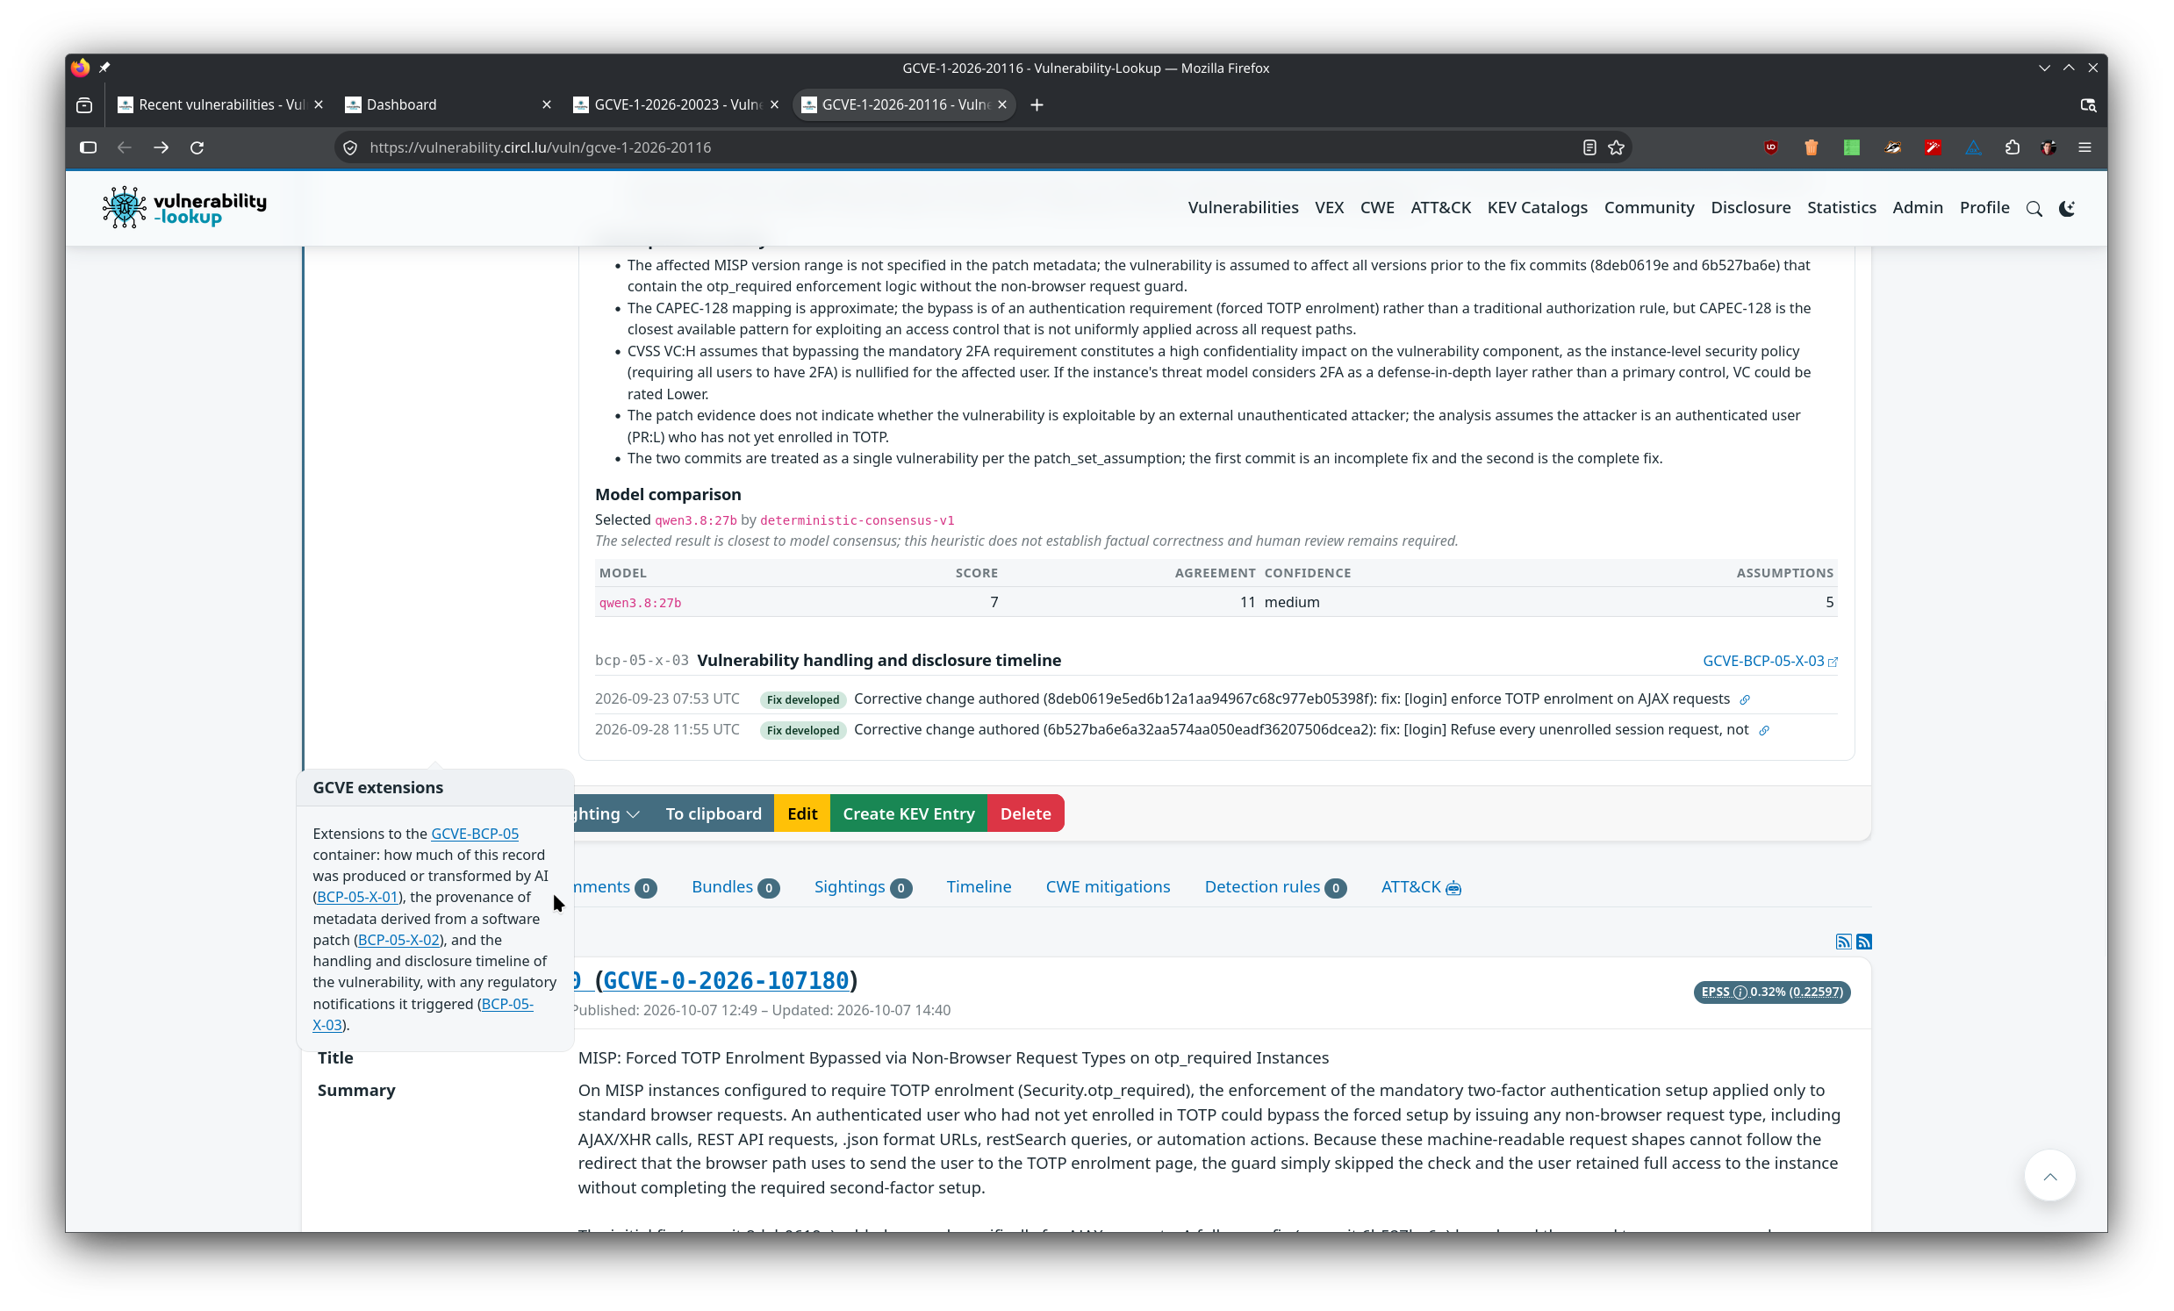Open the second RSS/Atom feed icon

(x=1863, y=942)
